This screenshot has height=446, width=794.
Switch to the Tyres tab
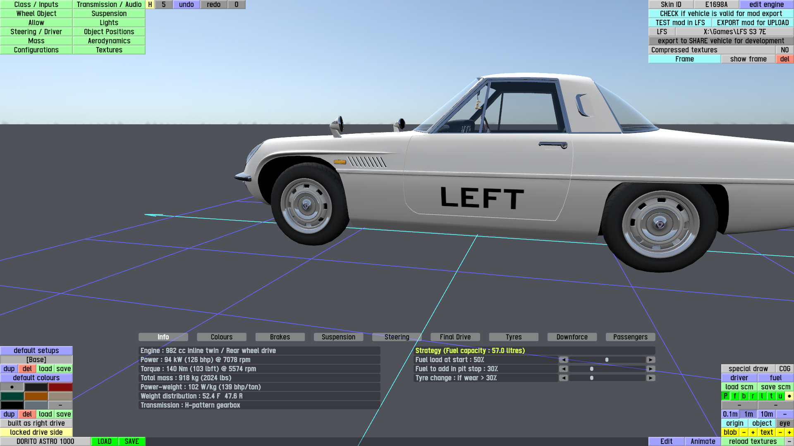click(x=514, y=337)
